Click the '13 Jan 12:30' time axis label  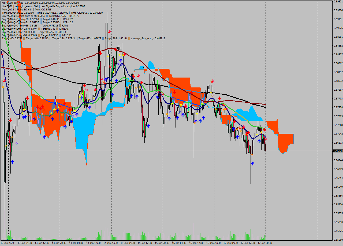pyautogui.click(x=42, y=243)
